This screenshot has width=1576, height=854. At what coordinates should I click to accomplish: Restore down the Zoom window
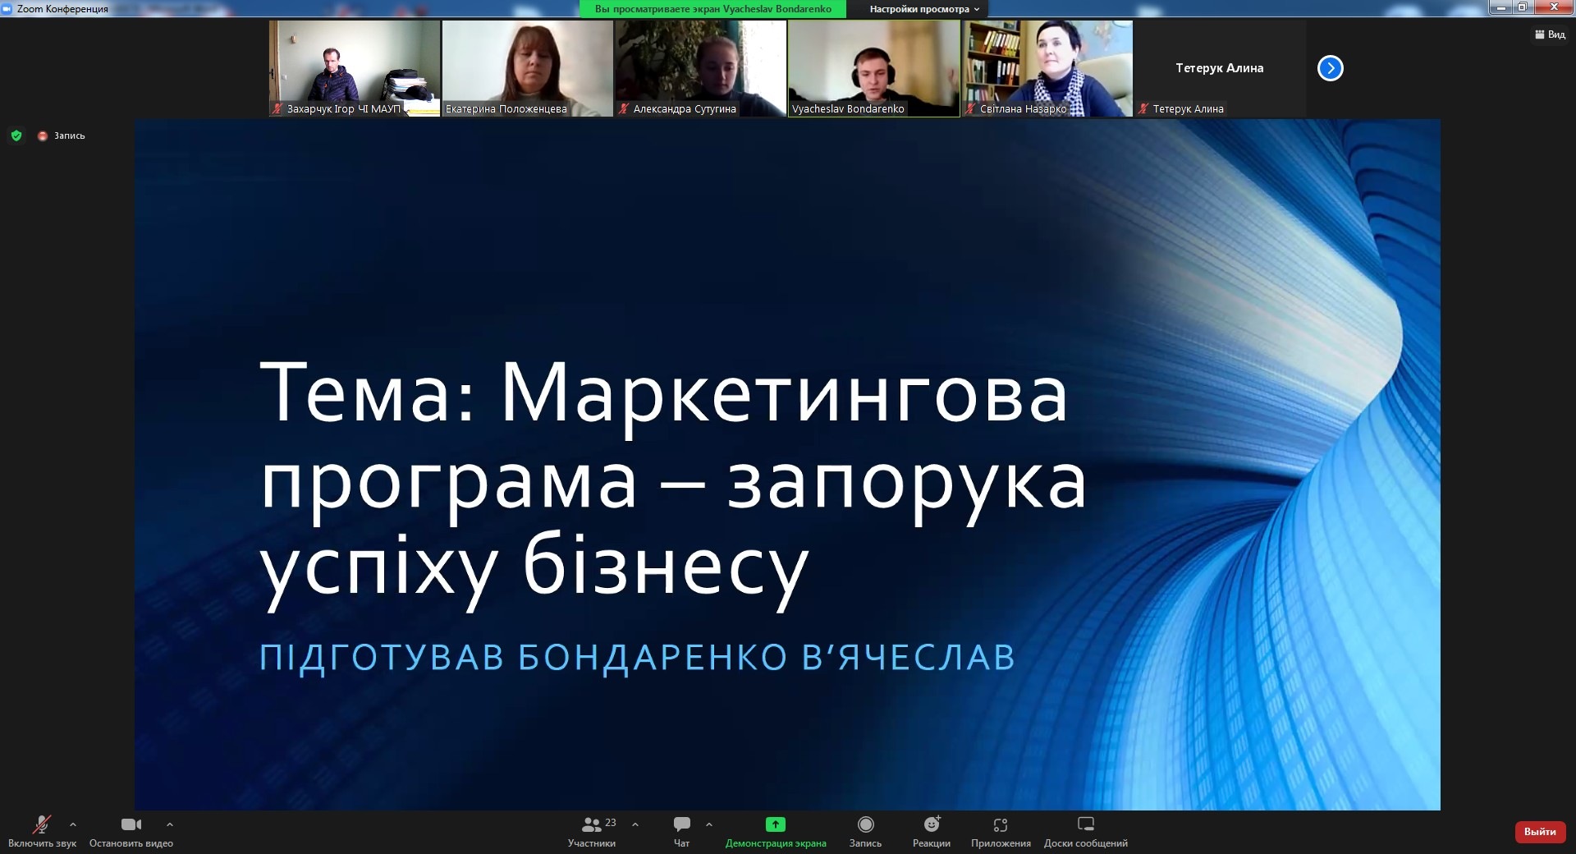[1522, 7]
